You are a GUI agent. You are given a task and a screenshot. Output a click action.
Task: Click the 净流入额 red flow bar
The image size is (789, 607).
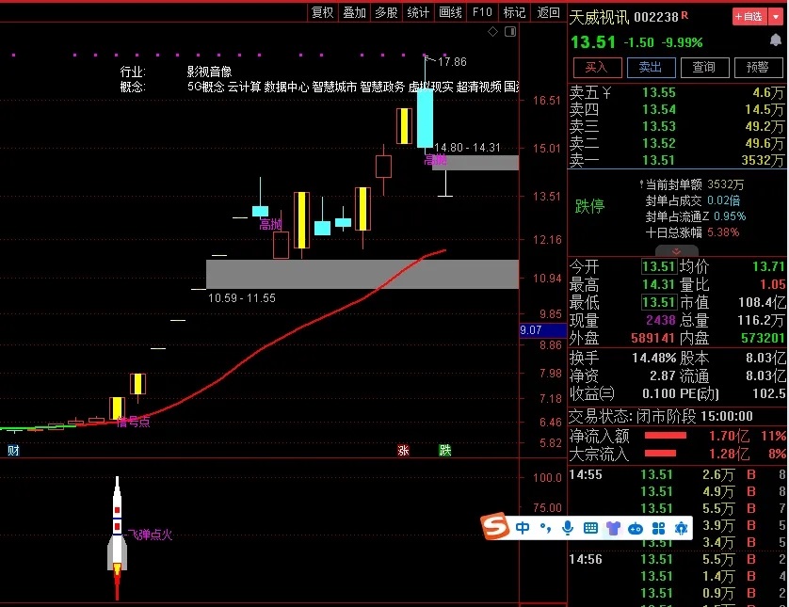pyautogui.click(x=666, y=436)
